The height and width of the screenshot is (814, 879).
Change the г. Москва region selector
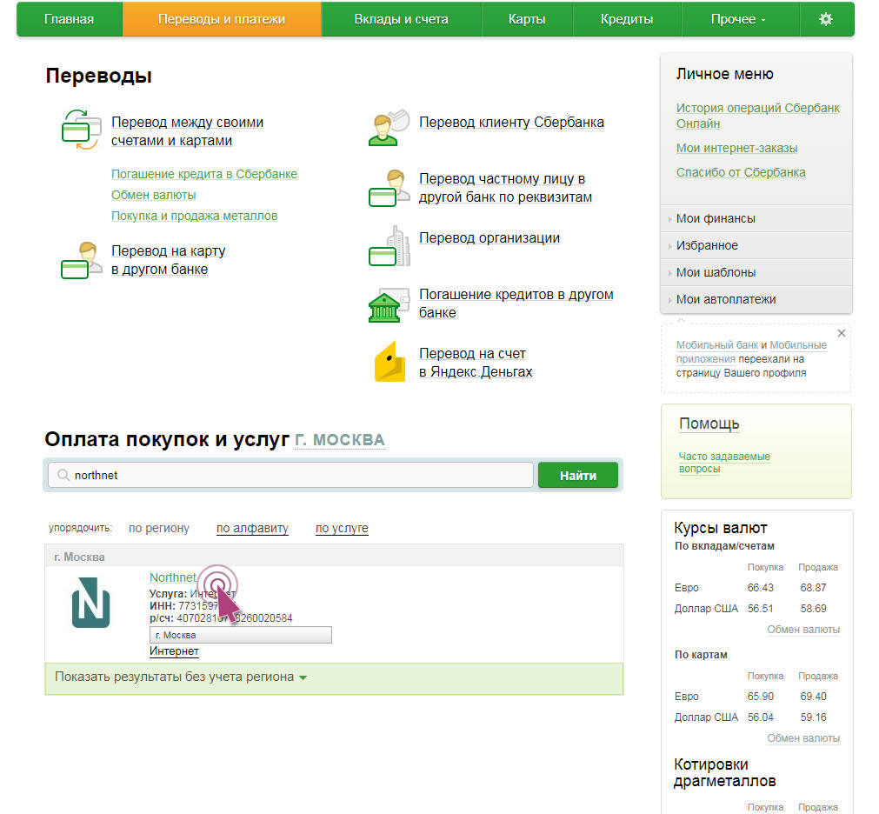click(340, 440)
